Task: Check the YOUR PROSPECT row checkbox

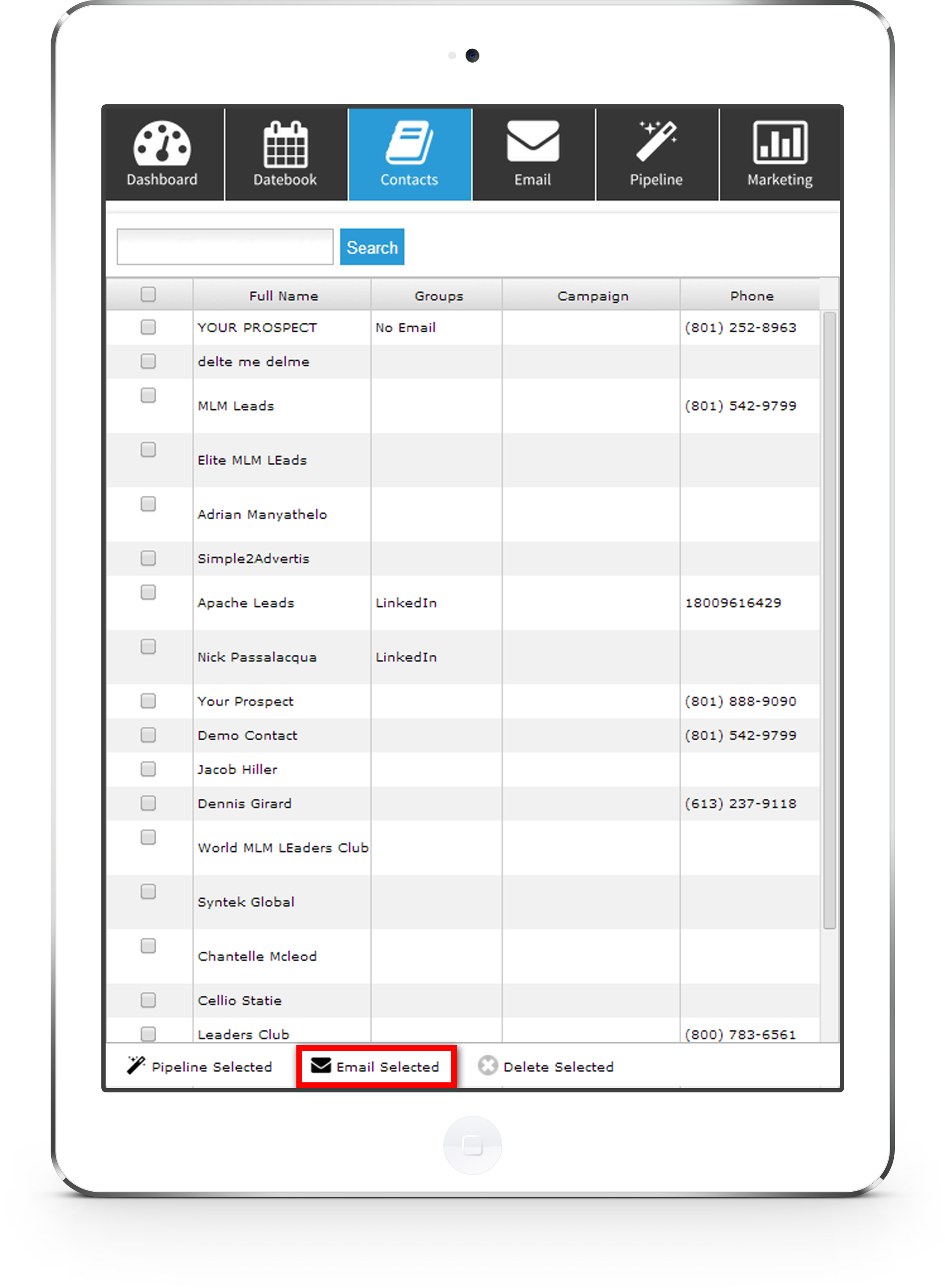Action: coord(148,327)
